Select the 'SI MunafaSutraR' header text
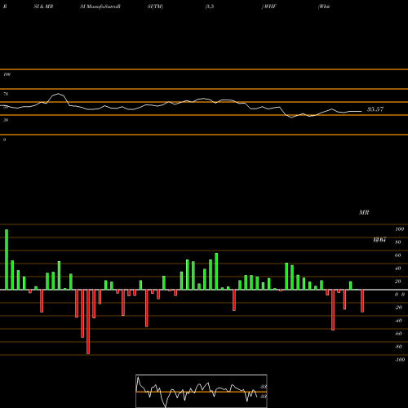408x408 pixels. coord(100,7)
